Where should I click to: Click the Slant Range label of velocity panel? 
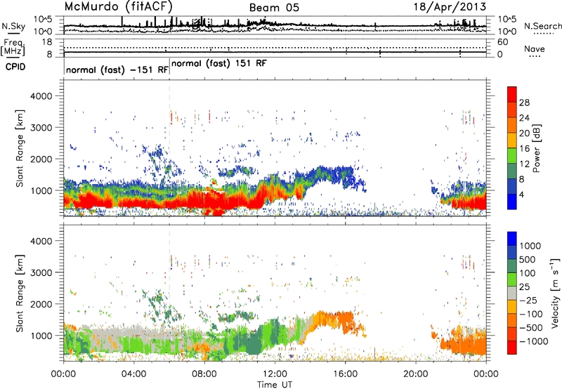[x=20, y=294]
